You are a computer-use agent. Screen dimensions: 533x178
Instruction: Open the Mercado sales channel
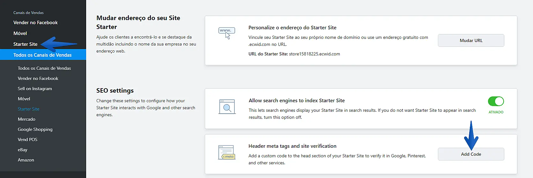pos(26,119)
